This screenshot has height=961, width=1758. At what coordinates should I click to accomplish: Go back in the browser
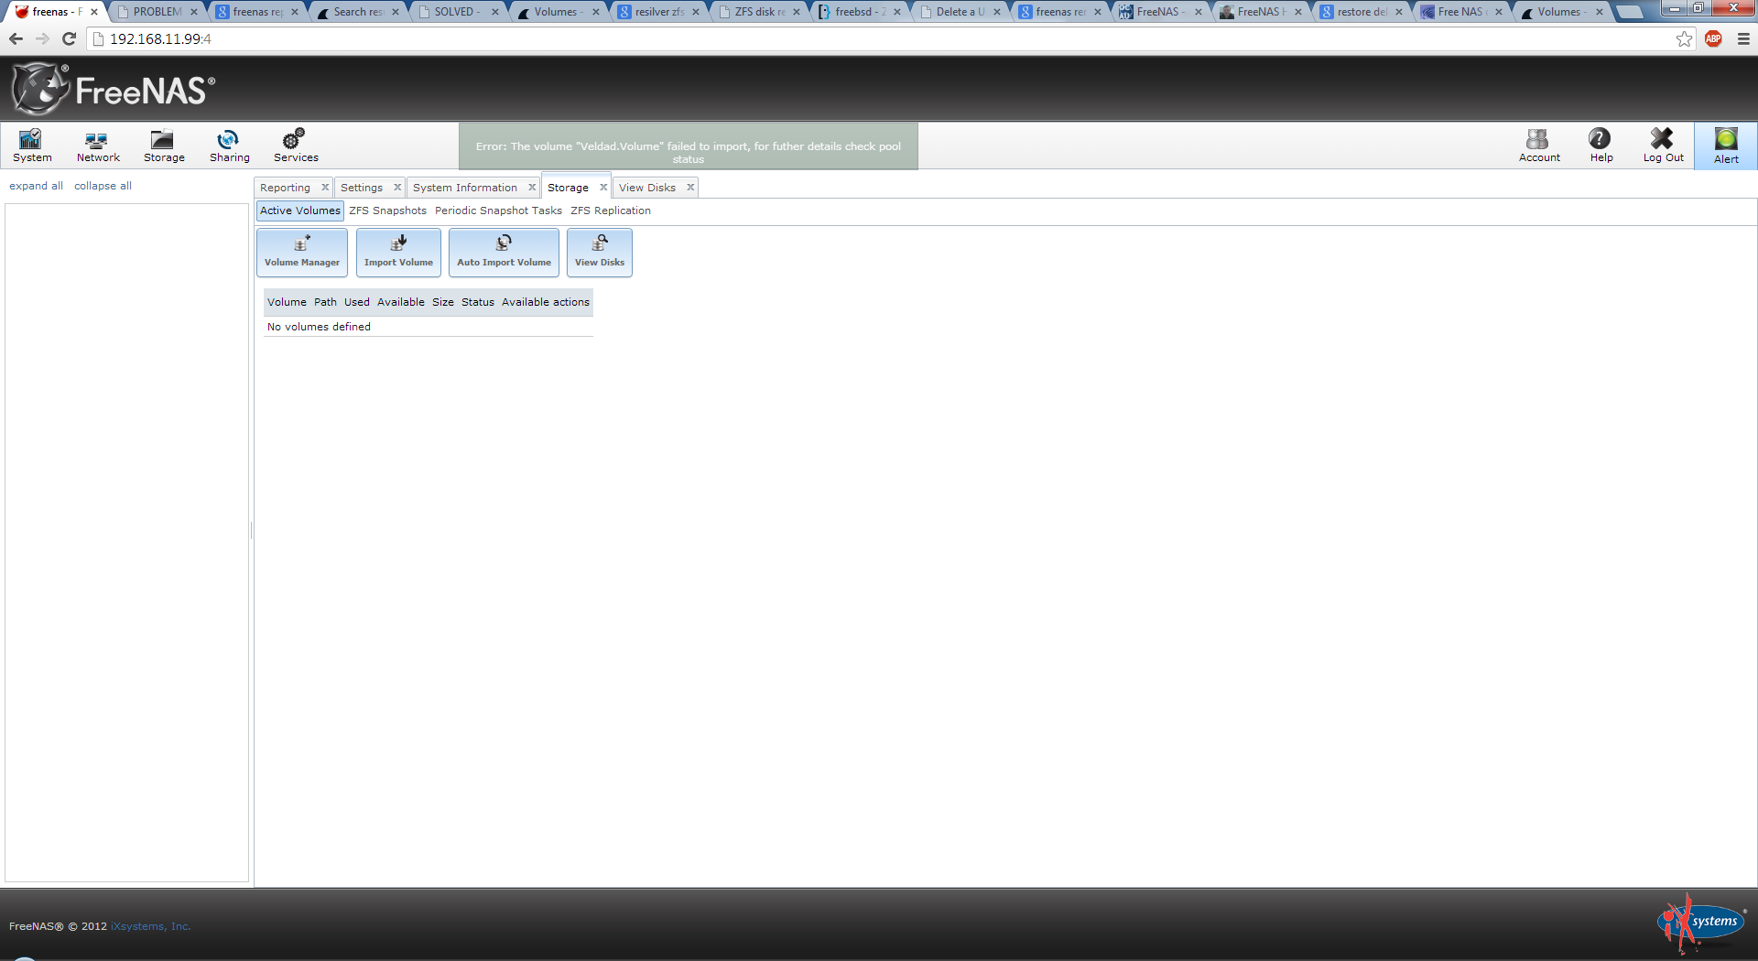[16, 38]
